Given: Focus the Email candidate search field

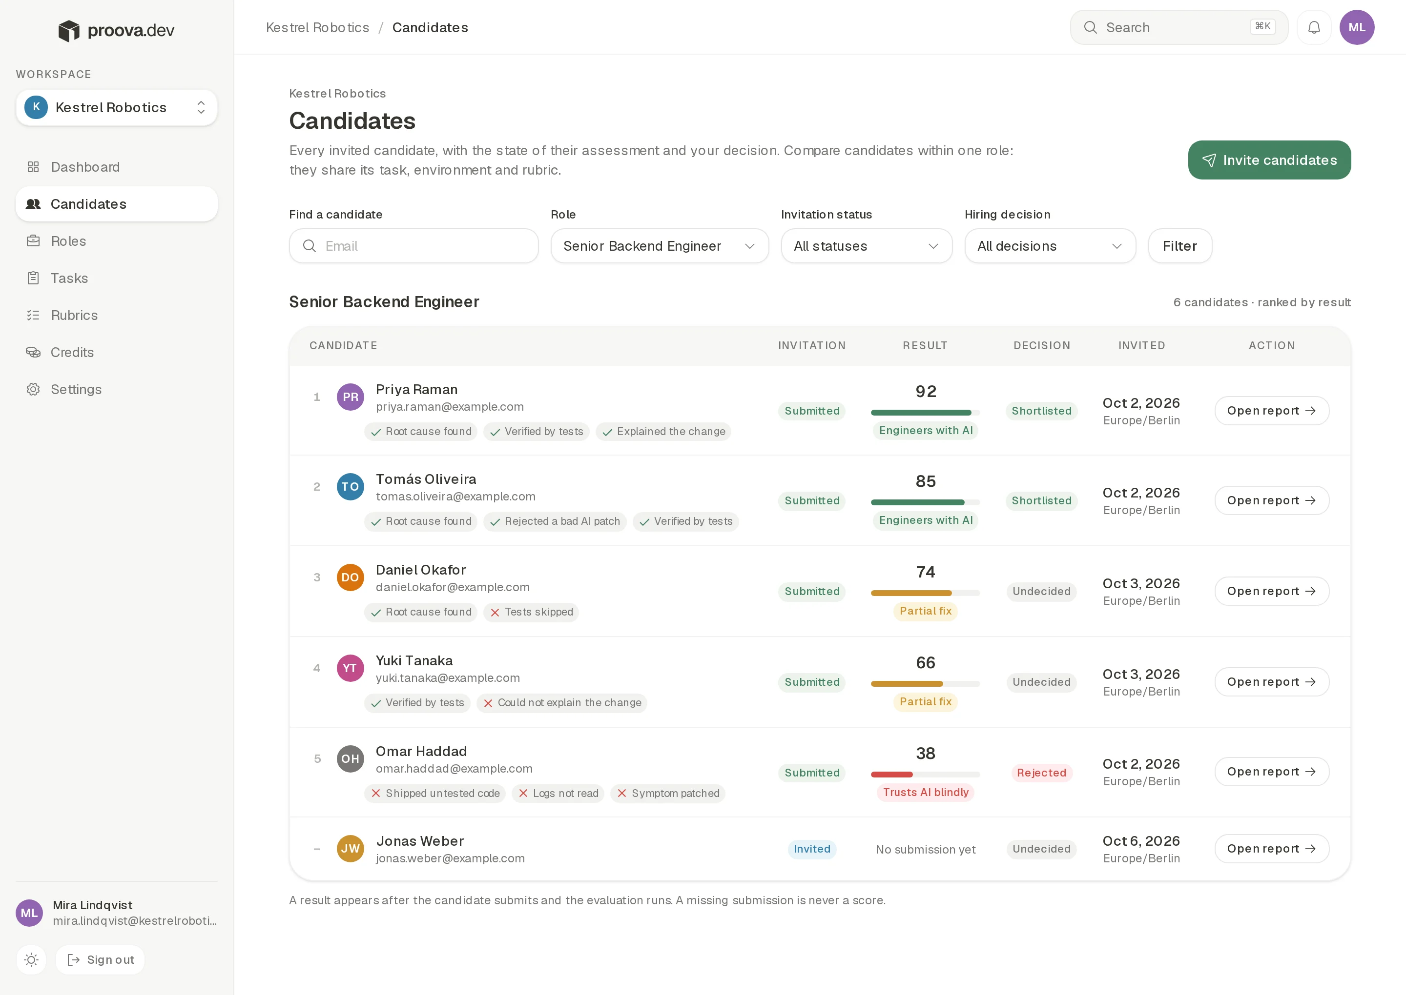Looking at the screenshot, I should tap(414, 246).
